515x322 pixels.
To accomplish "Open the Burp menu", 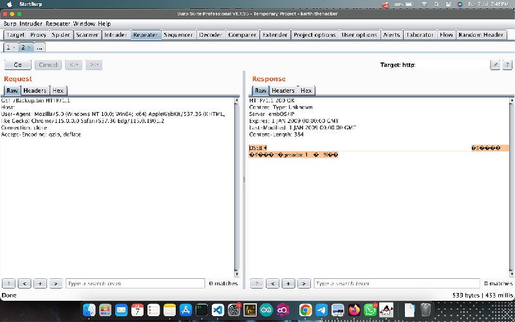I will pos(10,24).
